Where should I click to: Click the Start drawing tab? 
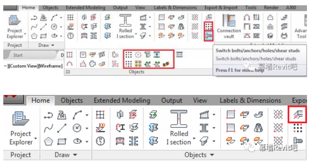click(x=18, y=55)
